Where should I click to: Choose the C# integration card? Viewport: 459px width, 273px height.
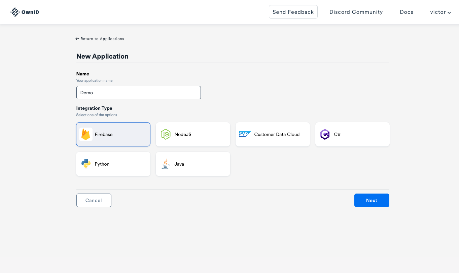coord(352,134)
